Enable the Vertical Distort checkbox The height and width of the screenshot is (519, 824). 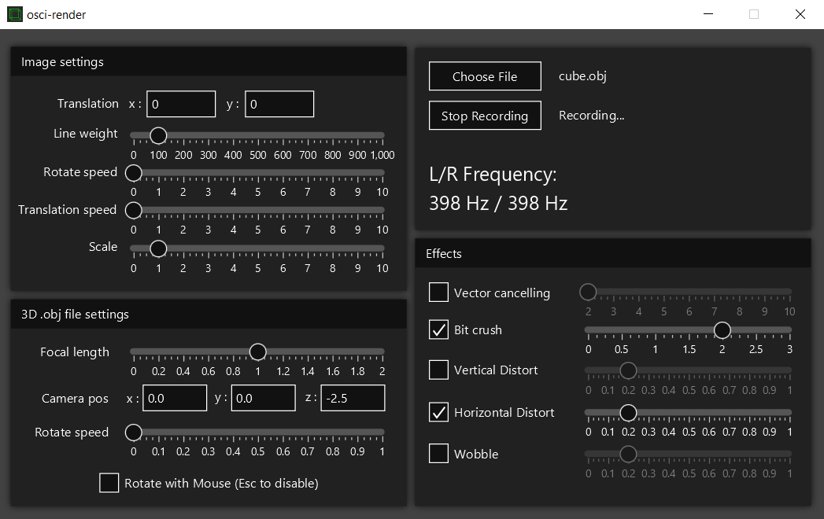coord(438,370)
